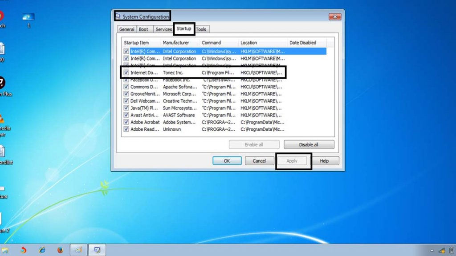Select the Adobe Acrobat startup item name
This screenshot has height=256, width=456.
tap(145, 122)
